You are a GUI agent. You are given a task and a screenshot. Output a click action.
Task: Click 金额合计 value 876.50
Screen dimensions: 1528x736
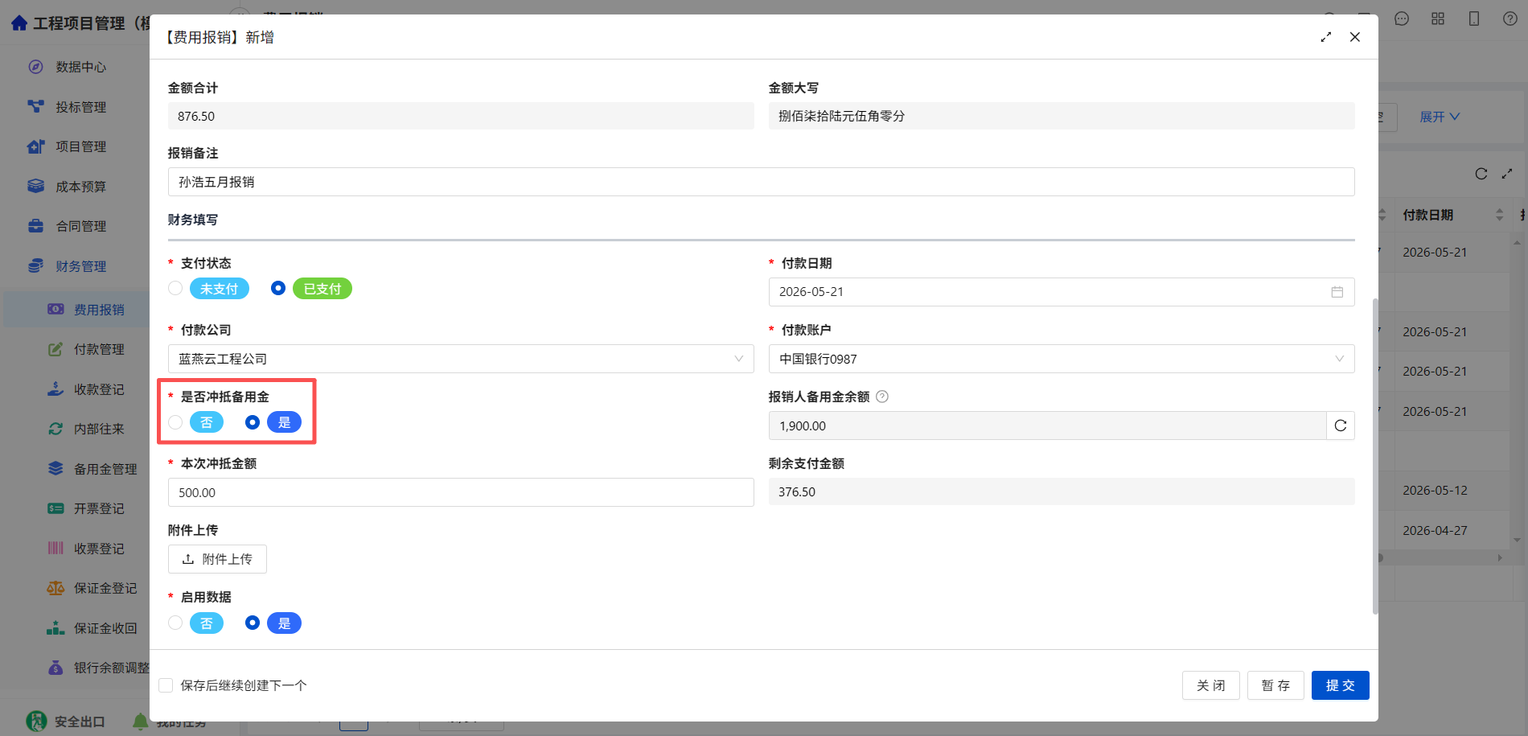[461, 116]
